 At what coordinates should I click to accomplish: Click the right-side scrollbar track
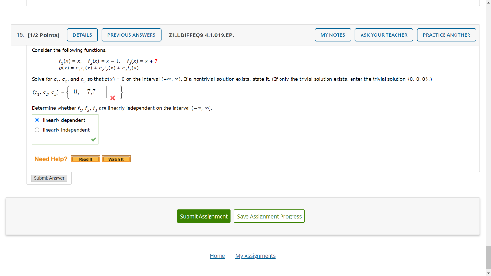(488, 144)
